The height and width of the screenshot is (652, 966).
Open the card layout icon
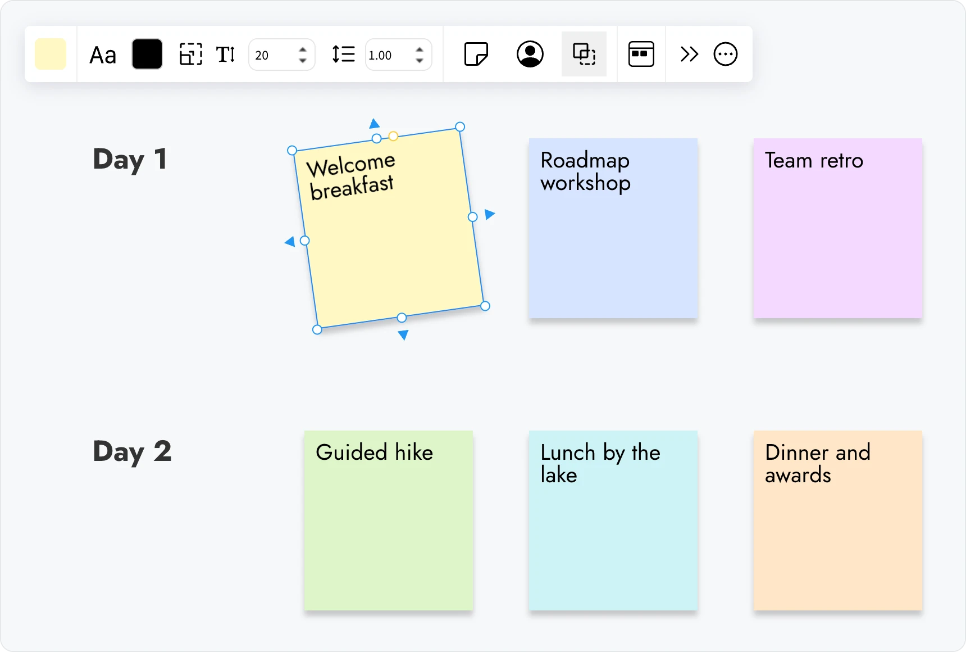(641, 54)
